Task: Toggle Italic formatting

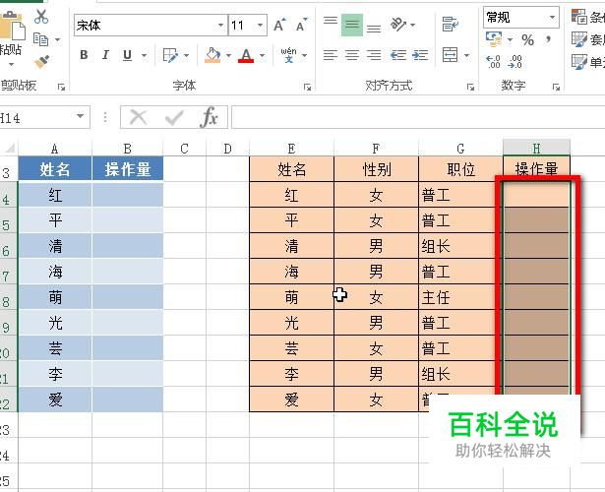Action: coord(105,55)
